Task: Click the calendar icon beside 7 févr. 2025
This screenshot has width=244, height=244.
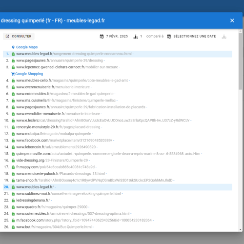Action: 102,37
